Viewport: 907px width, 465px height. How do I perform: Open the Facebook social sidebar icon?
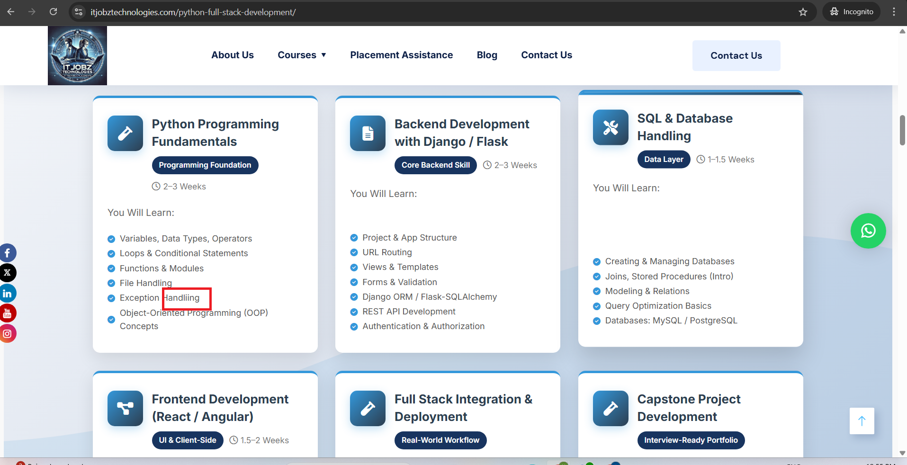8,253
